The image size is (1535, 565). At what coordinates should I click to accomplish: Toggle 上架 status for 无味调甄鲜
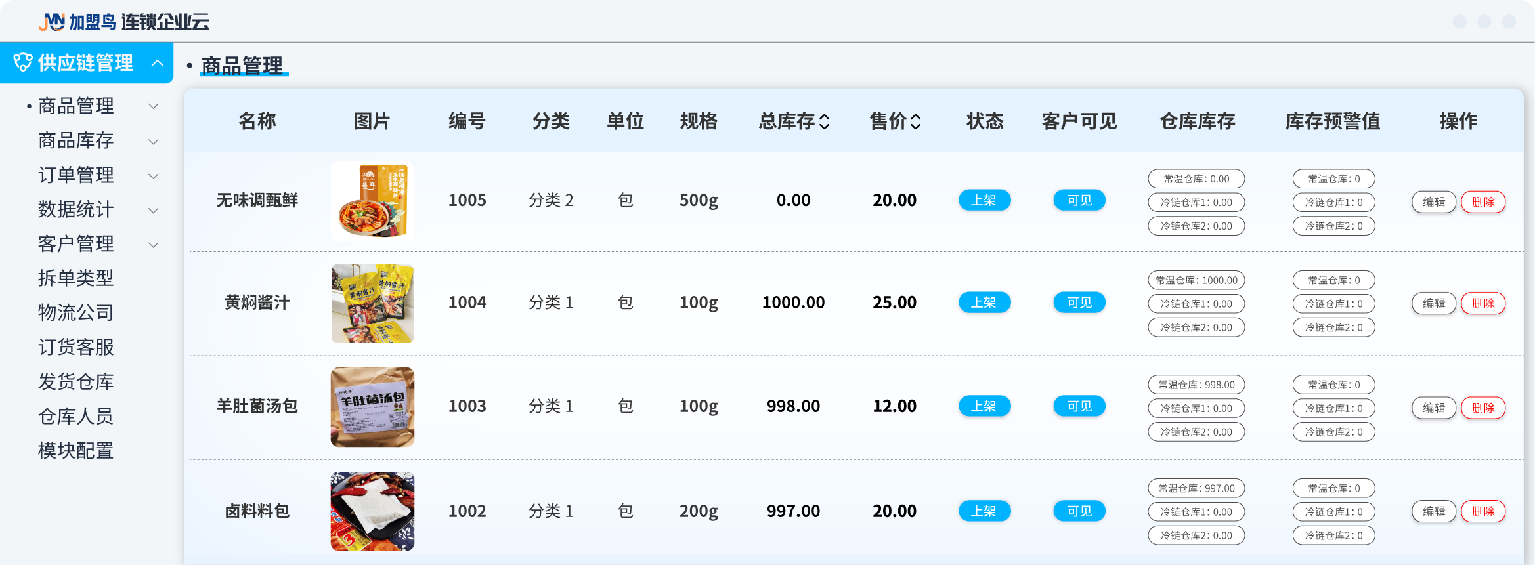tap(984, 200)
